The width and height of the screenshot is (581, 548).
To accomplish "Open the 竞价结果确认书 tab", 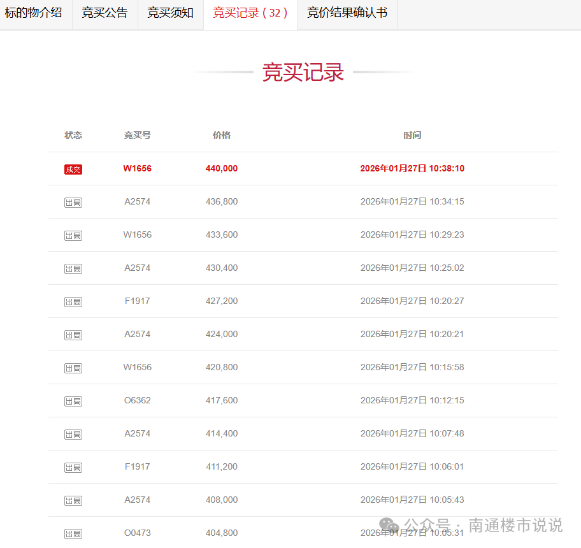I will click(x=347, y=13).
